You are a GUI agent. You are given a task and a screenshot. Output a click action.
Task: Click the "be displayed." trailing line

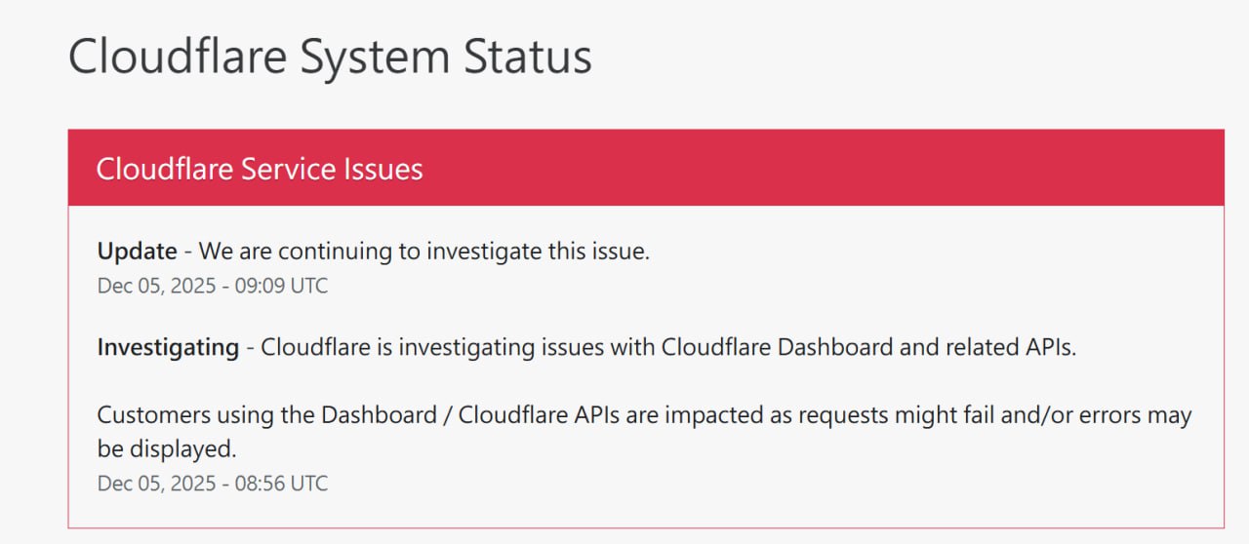[x=167, y=449]
